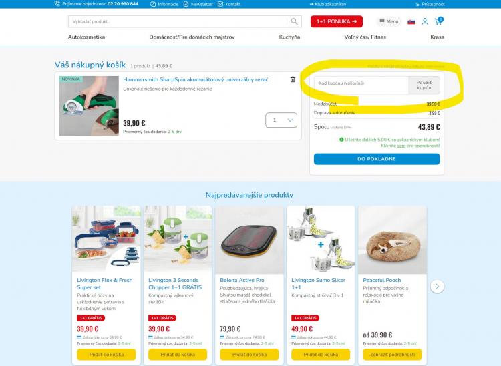Open Newsletter from top bar
The width and height of the screenshot is (501, 366).
pos(198,4)
